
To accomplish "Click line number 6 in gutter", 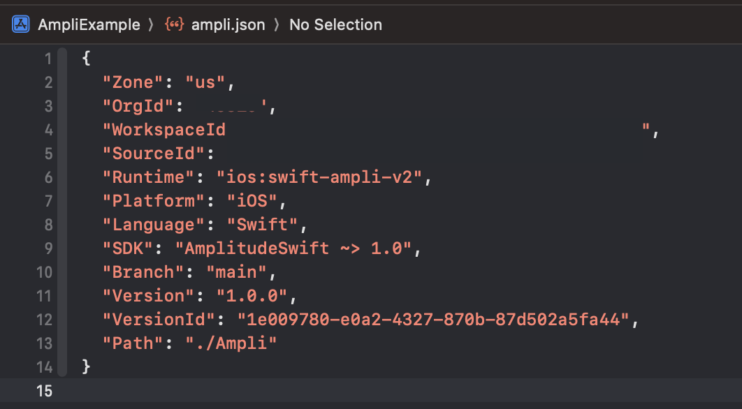I will [x=48, y=177].
